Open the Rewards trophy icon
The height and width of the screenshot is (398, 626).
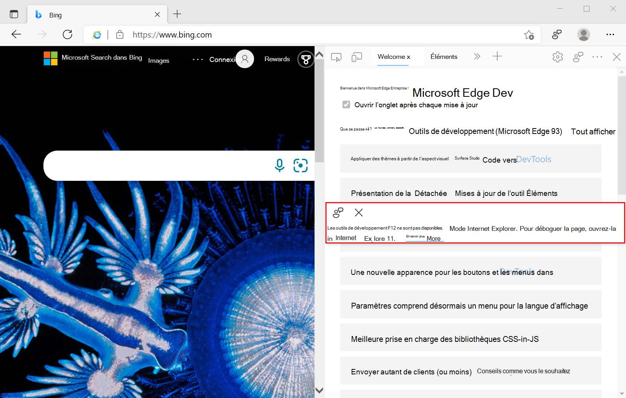[306, 59]
